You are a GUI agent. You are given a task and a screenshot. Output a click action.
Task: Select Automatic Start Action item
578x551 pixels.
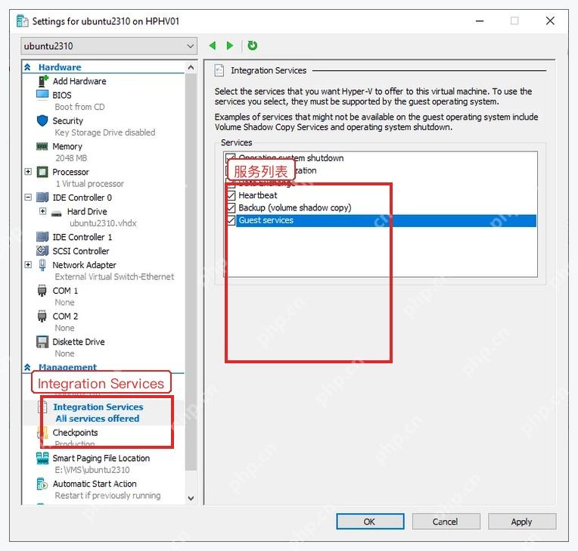(95, 484)
